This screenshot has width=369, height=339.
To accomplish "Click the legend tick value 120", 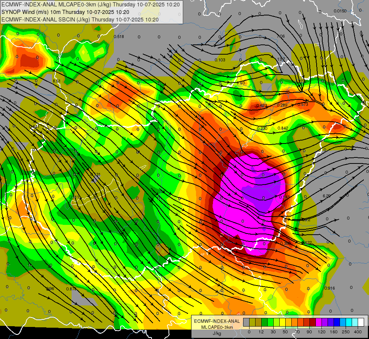I will 322,332.
